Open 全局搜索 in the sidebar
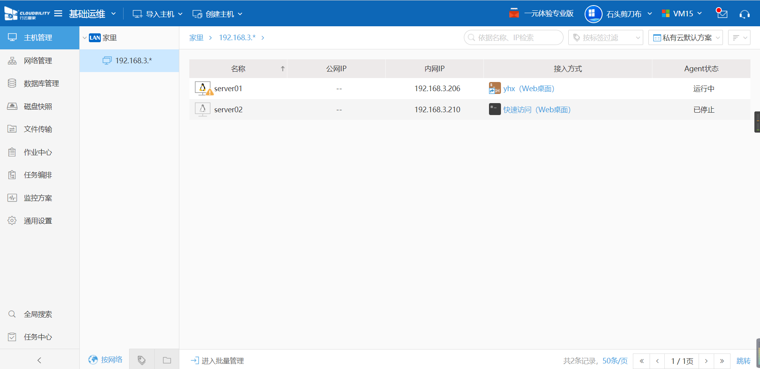760x369 pixels. point(40,314)
